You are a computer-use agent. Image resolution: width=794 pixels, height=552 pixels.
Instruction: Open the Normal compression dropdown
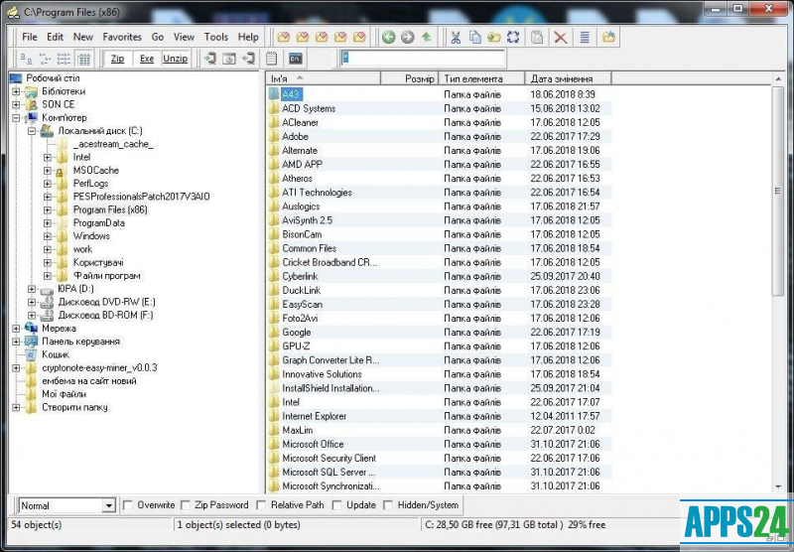(x=108, y=505)
